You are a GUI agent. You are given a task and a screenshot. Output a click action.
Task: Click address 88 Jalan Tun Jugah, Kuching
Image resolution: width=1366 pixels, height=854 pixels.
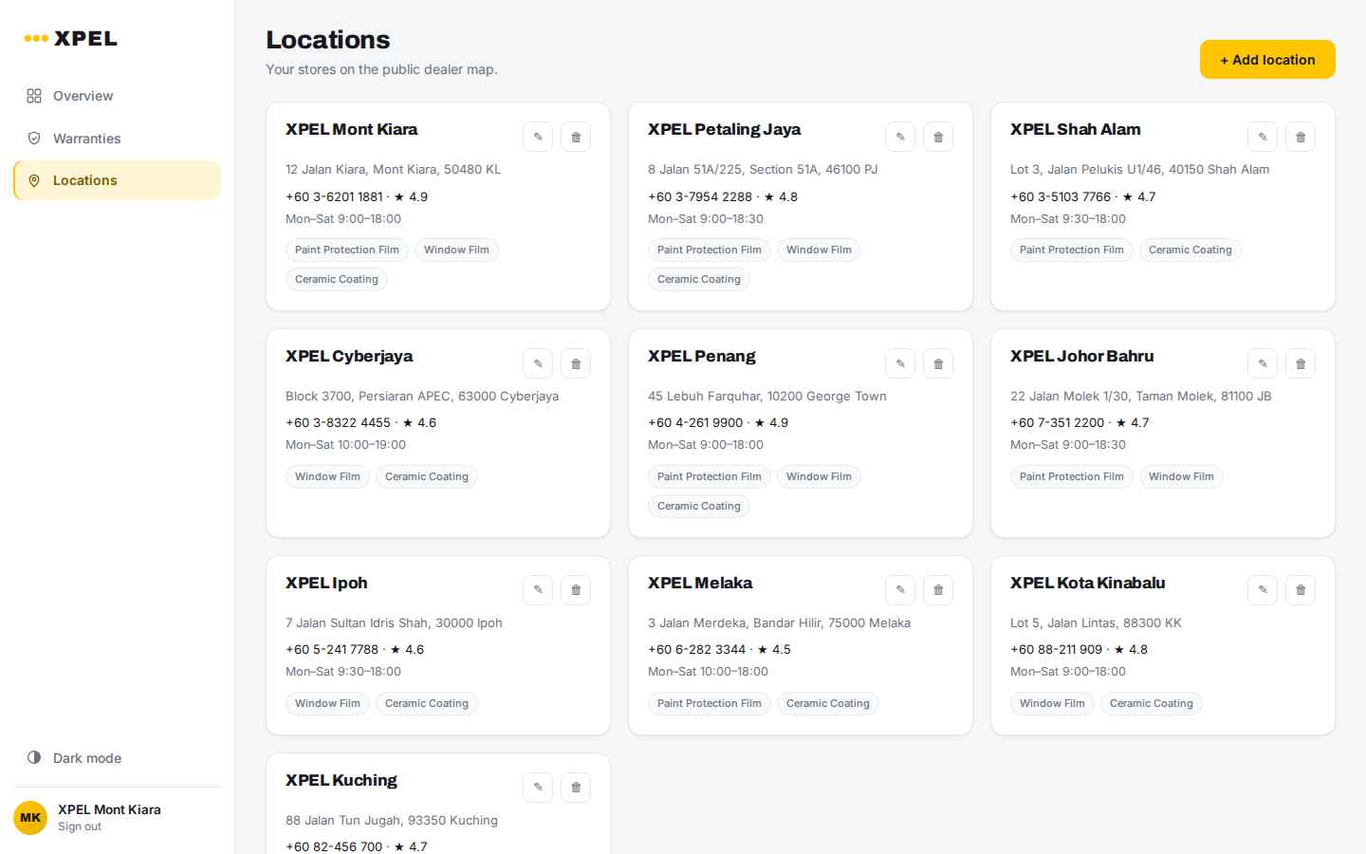392,821
